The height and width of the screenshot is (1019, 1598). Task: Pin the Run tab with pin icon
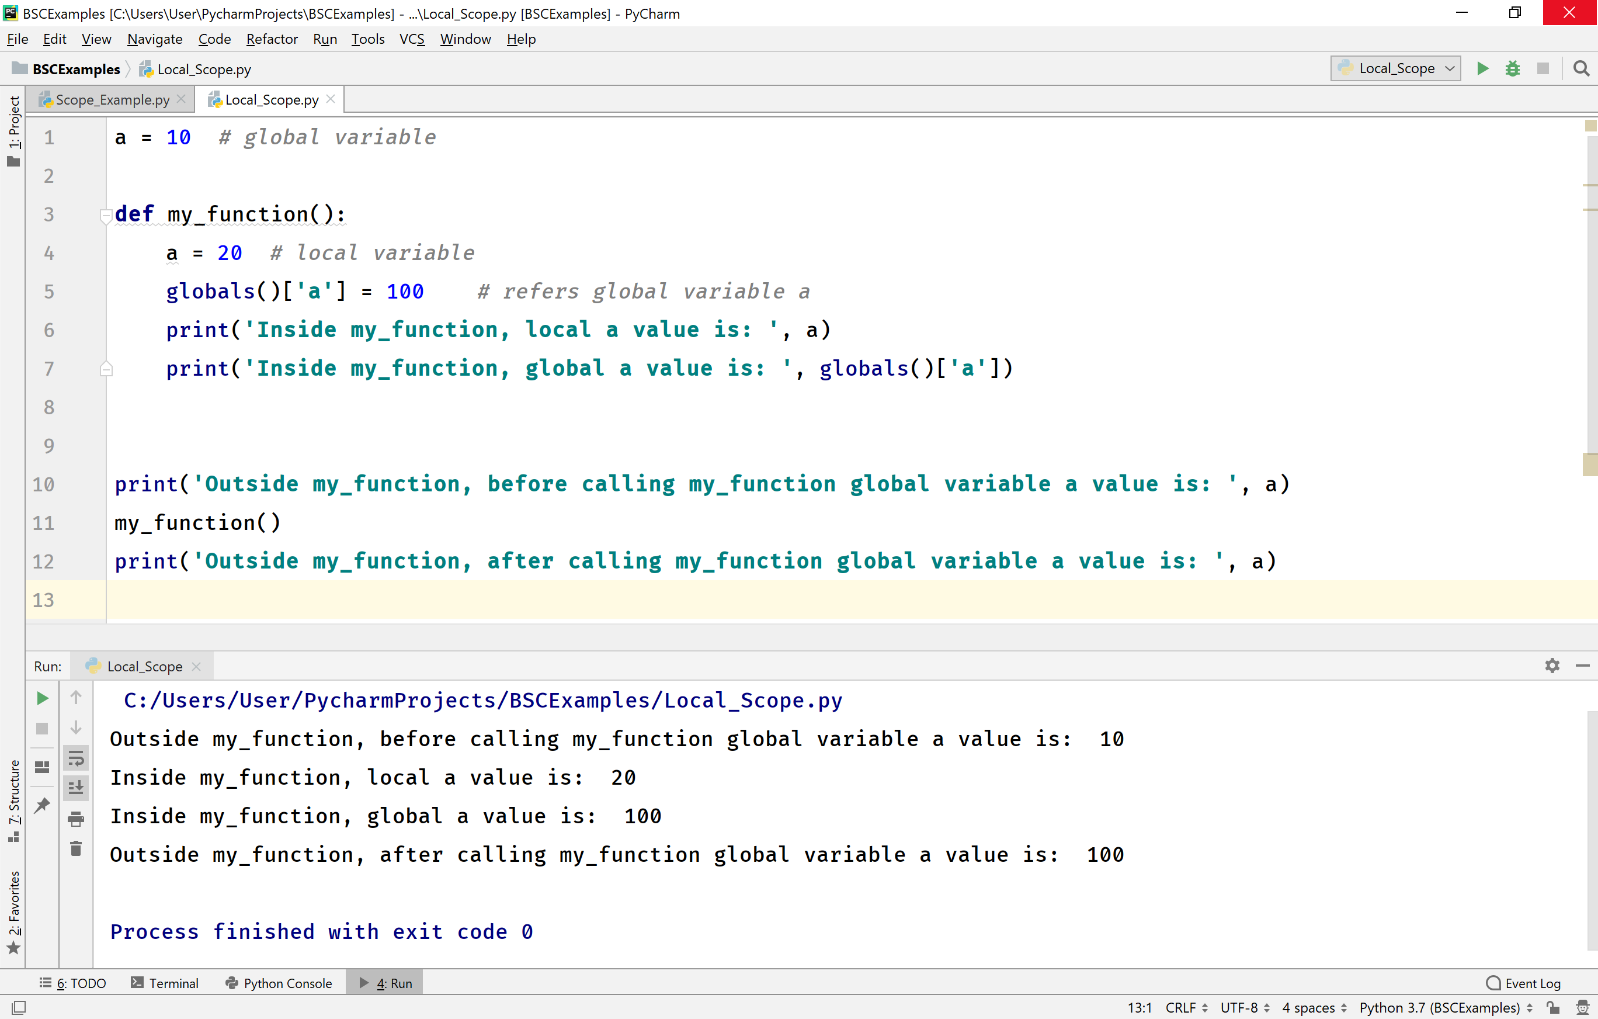pos(42,806)
